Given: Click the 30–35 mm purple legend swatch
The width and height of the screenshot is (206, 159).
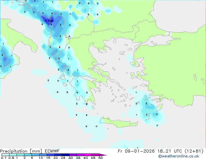Looking at the screenshot, I should coord(73,155).
